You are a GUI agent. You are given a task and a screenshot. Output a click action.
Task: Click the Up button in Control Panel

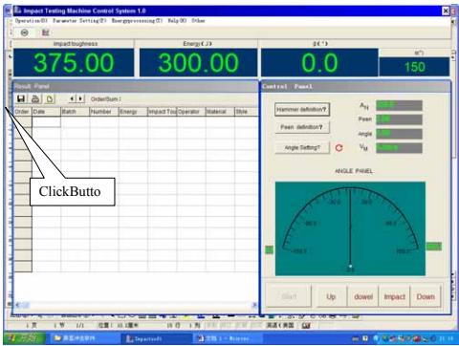point(331,296)
